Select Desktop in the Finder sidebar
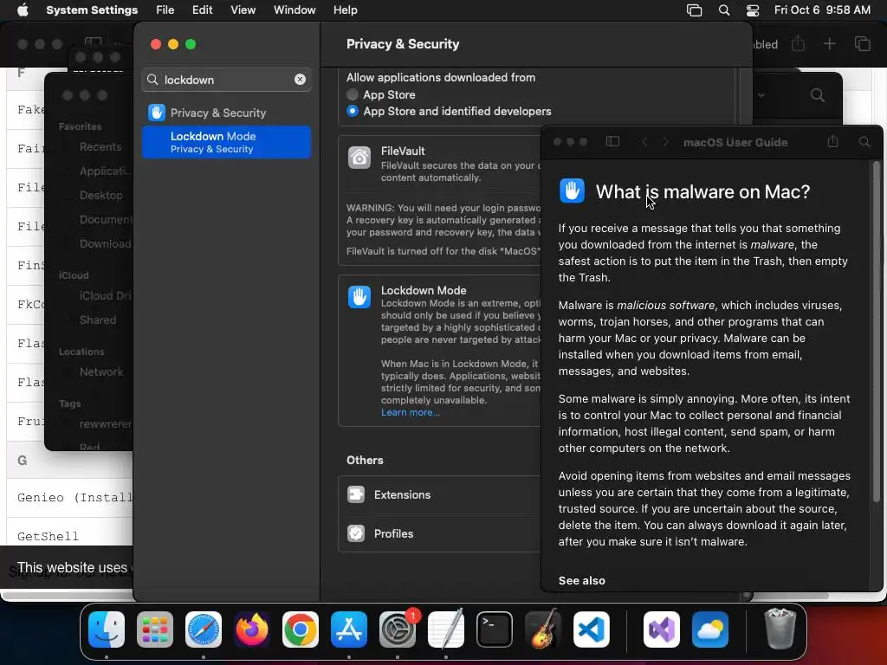 pyautogui.click(x=100, y=195)
